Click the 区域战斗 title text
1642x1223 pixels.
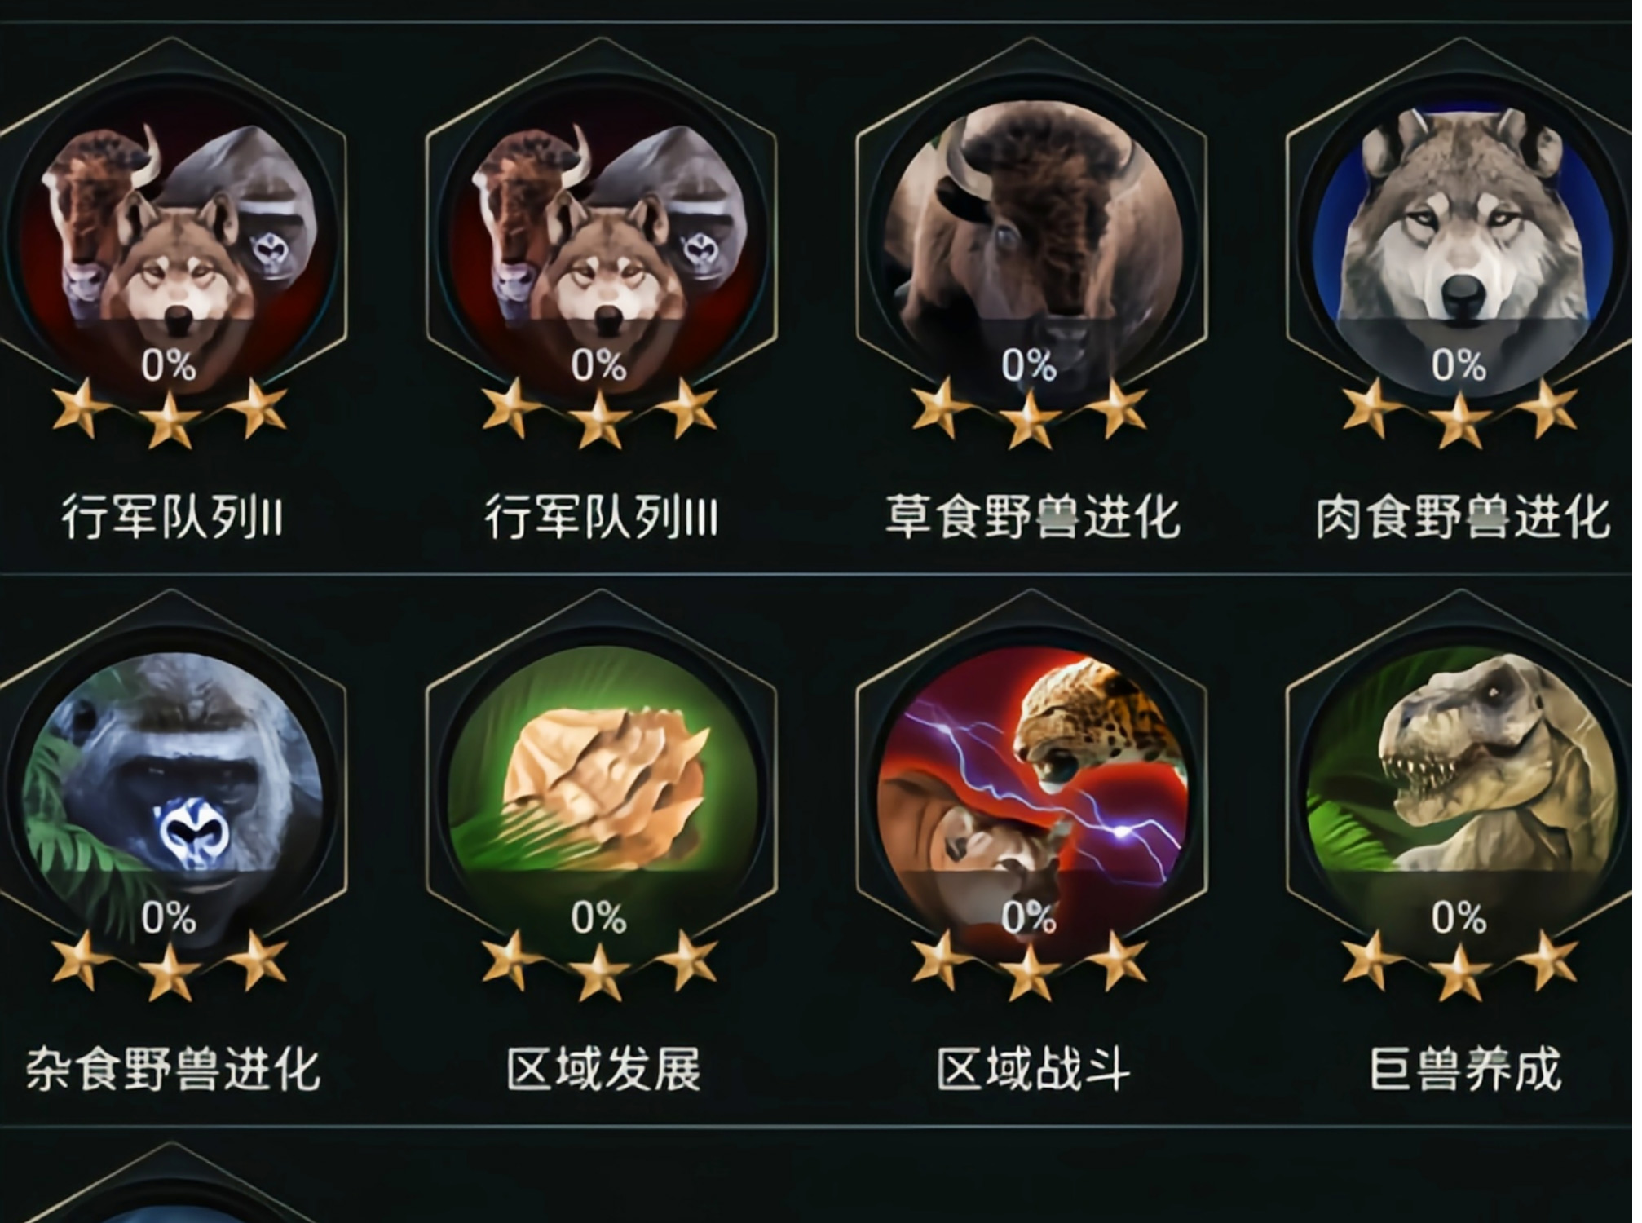pos(1034,1070)
